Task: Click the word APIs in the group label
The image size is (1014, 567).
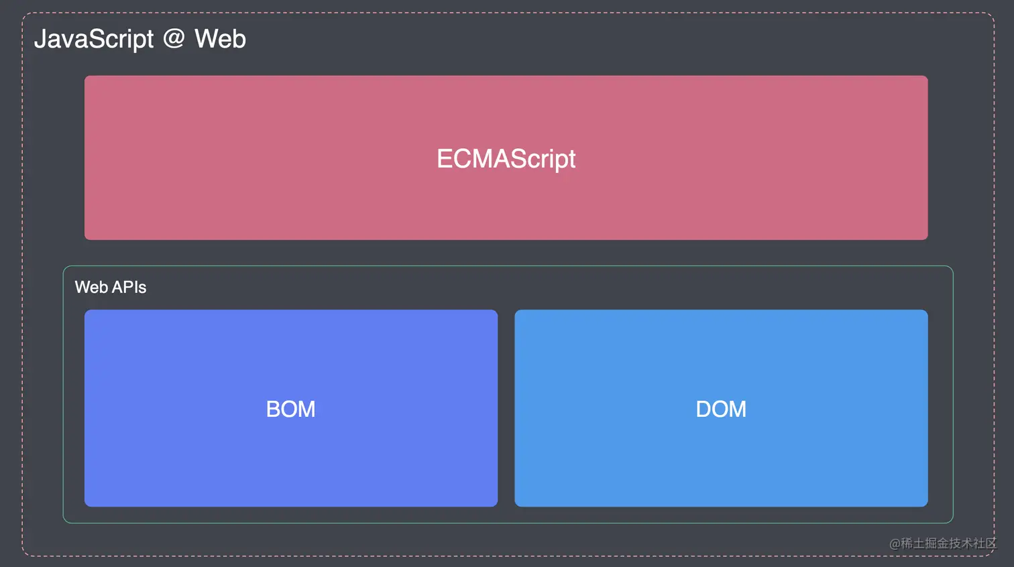Action: click(129, 288)
